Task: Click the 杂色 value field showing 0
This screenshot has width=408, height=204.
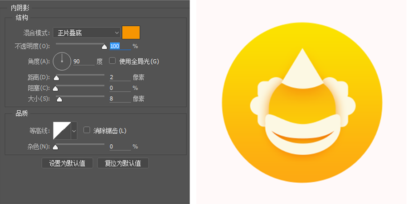Action: [120, 147]
